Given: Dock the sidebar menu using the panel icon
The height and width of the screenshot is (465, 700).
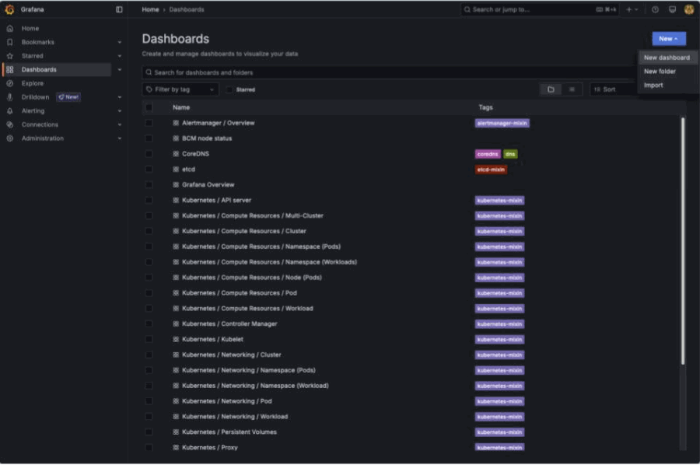Looking at the screenshot, I should pos(119,9).
